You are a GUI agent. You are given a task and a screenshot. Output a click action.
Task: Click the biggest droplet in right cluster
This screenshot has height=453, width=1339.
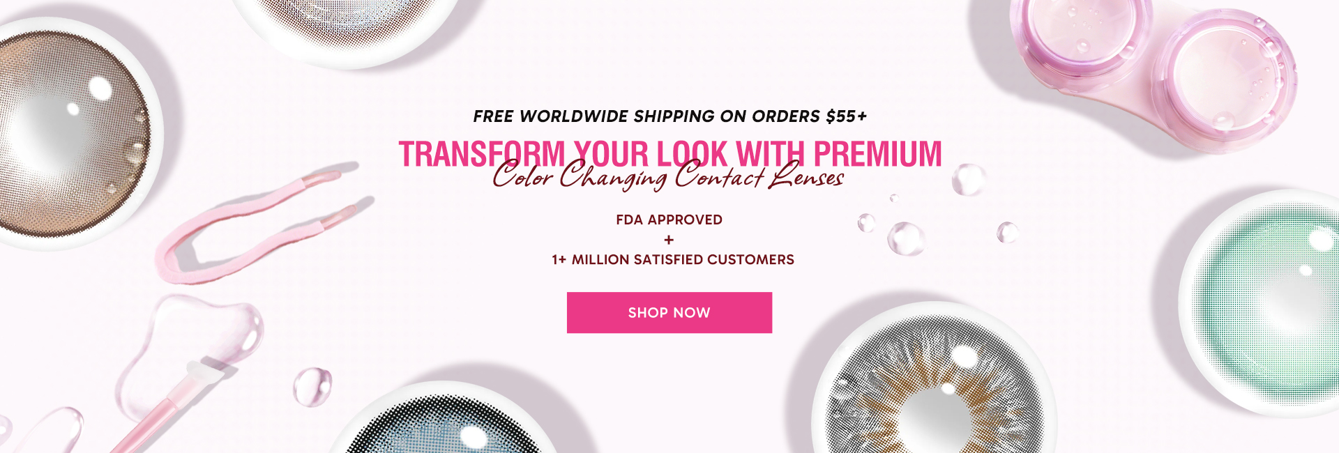(906, 238)
